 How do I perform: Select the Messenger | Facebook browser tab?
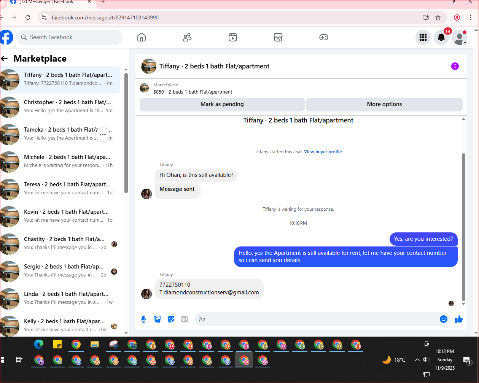(51, 2)
